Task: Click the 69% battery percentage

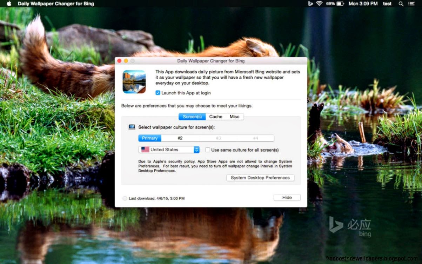Action: [x=330, y=4]
